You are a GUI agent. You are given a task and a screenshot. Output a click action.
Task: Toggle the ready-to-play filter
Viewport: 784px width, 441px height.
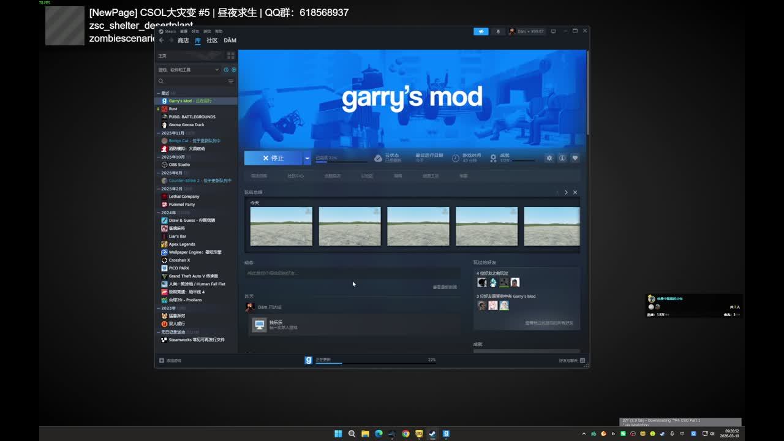click(x=233, y=70)
